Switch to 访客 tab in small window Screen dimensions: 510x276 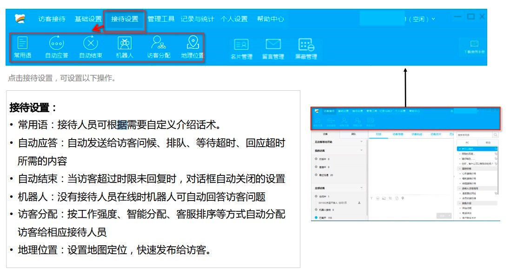coord(325,134)
